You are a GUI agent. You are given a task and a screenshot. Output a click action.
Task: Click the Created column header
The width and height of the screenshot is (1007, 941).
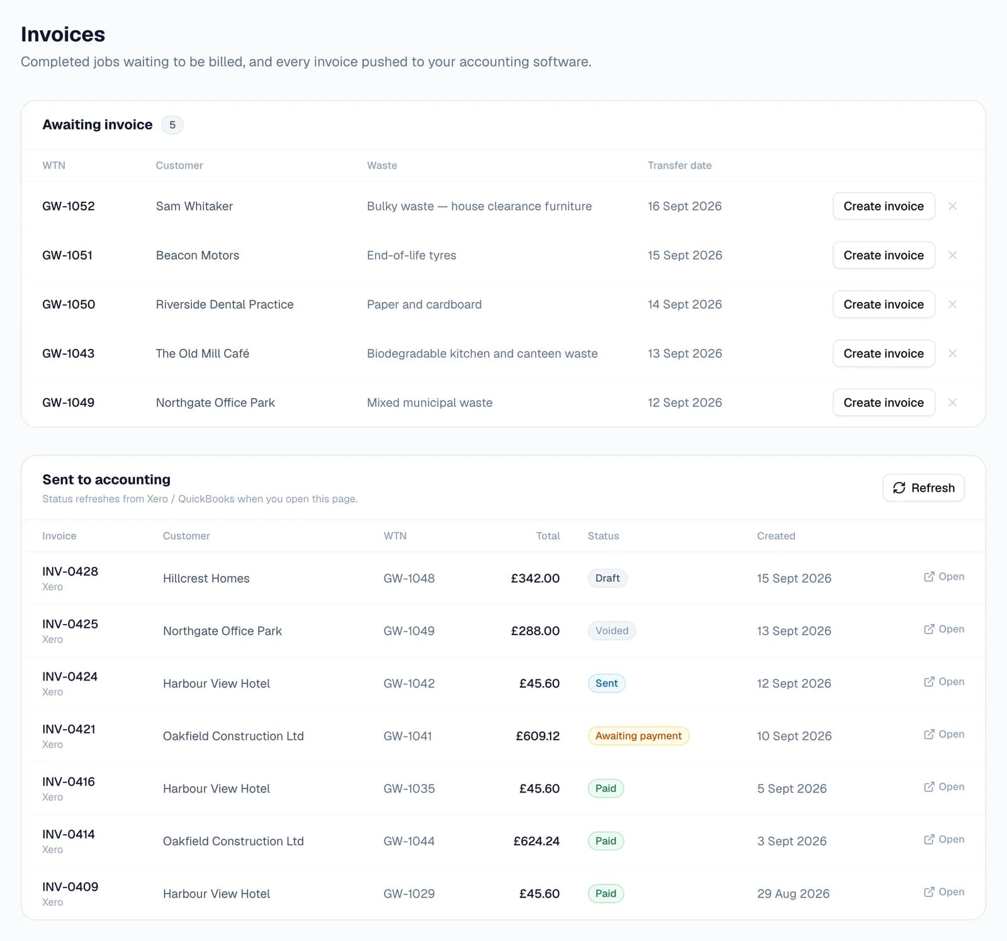coord(776,536)
